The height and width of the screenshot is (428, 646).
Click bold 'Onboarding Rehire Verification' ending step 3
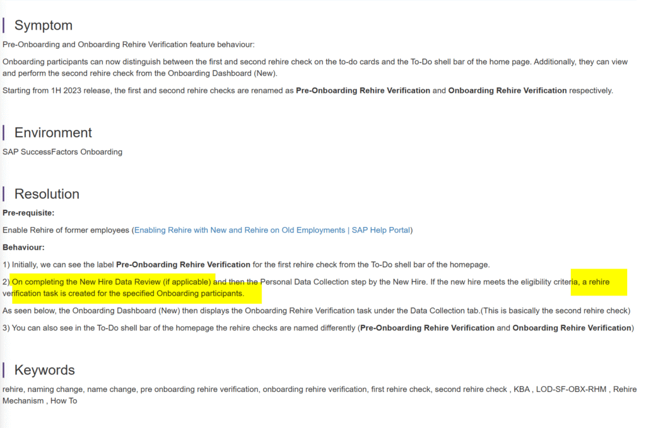pyautogui.click(x=571, y=328)
